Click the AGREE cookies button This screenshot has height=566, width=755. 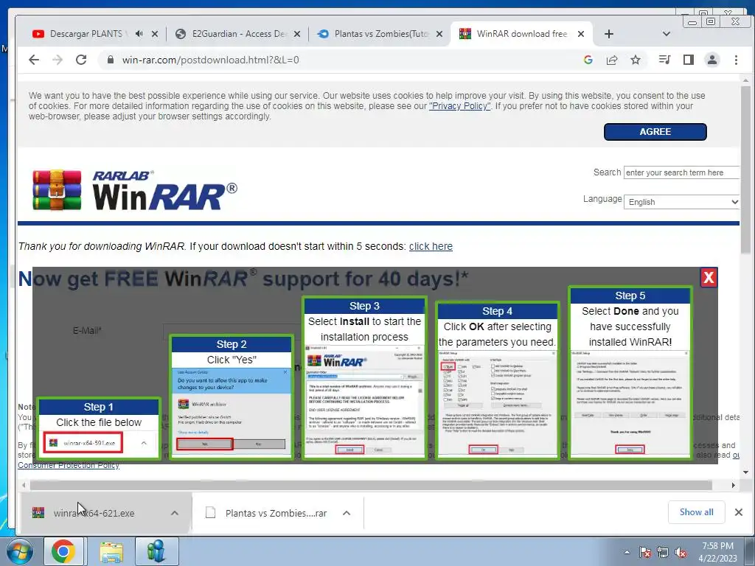(x=655, y=132)
